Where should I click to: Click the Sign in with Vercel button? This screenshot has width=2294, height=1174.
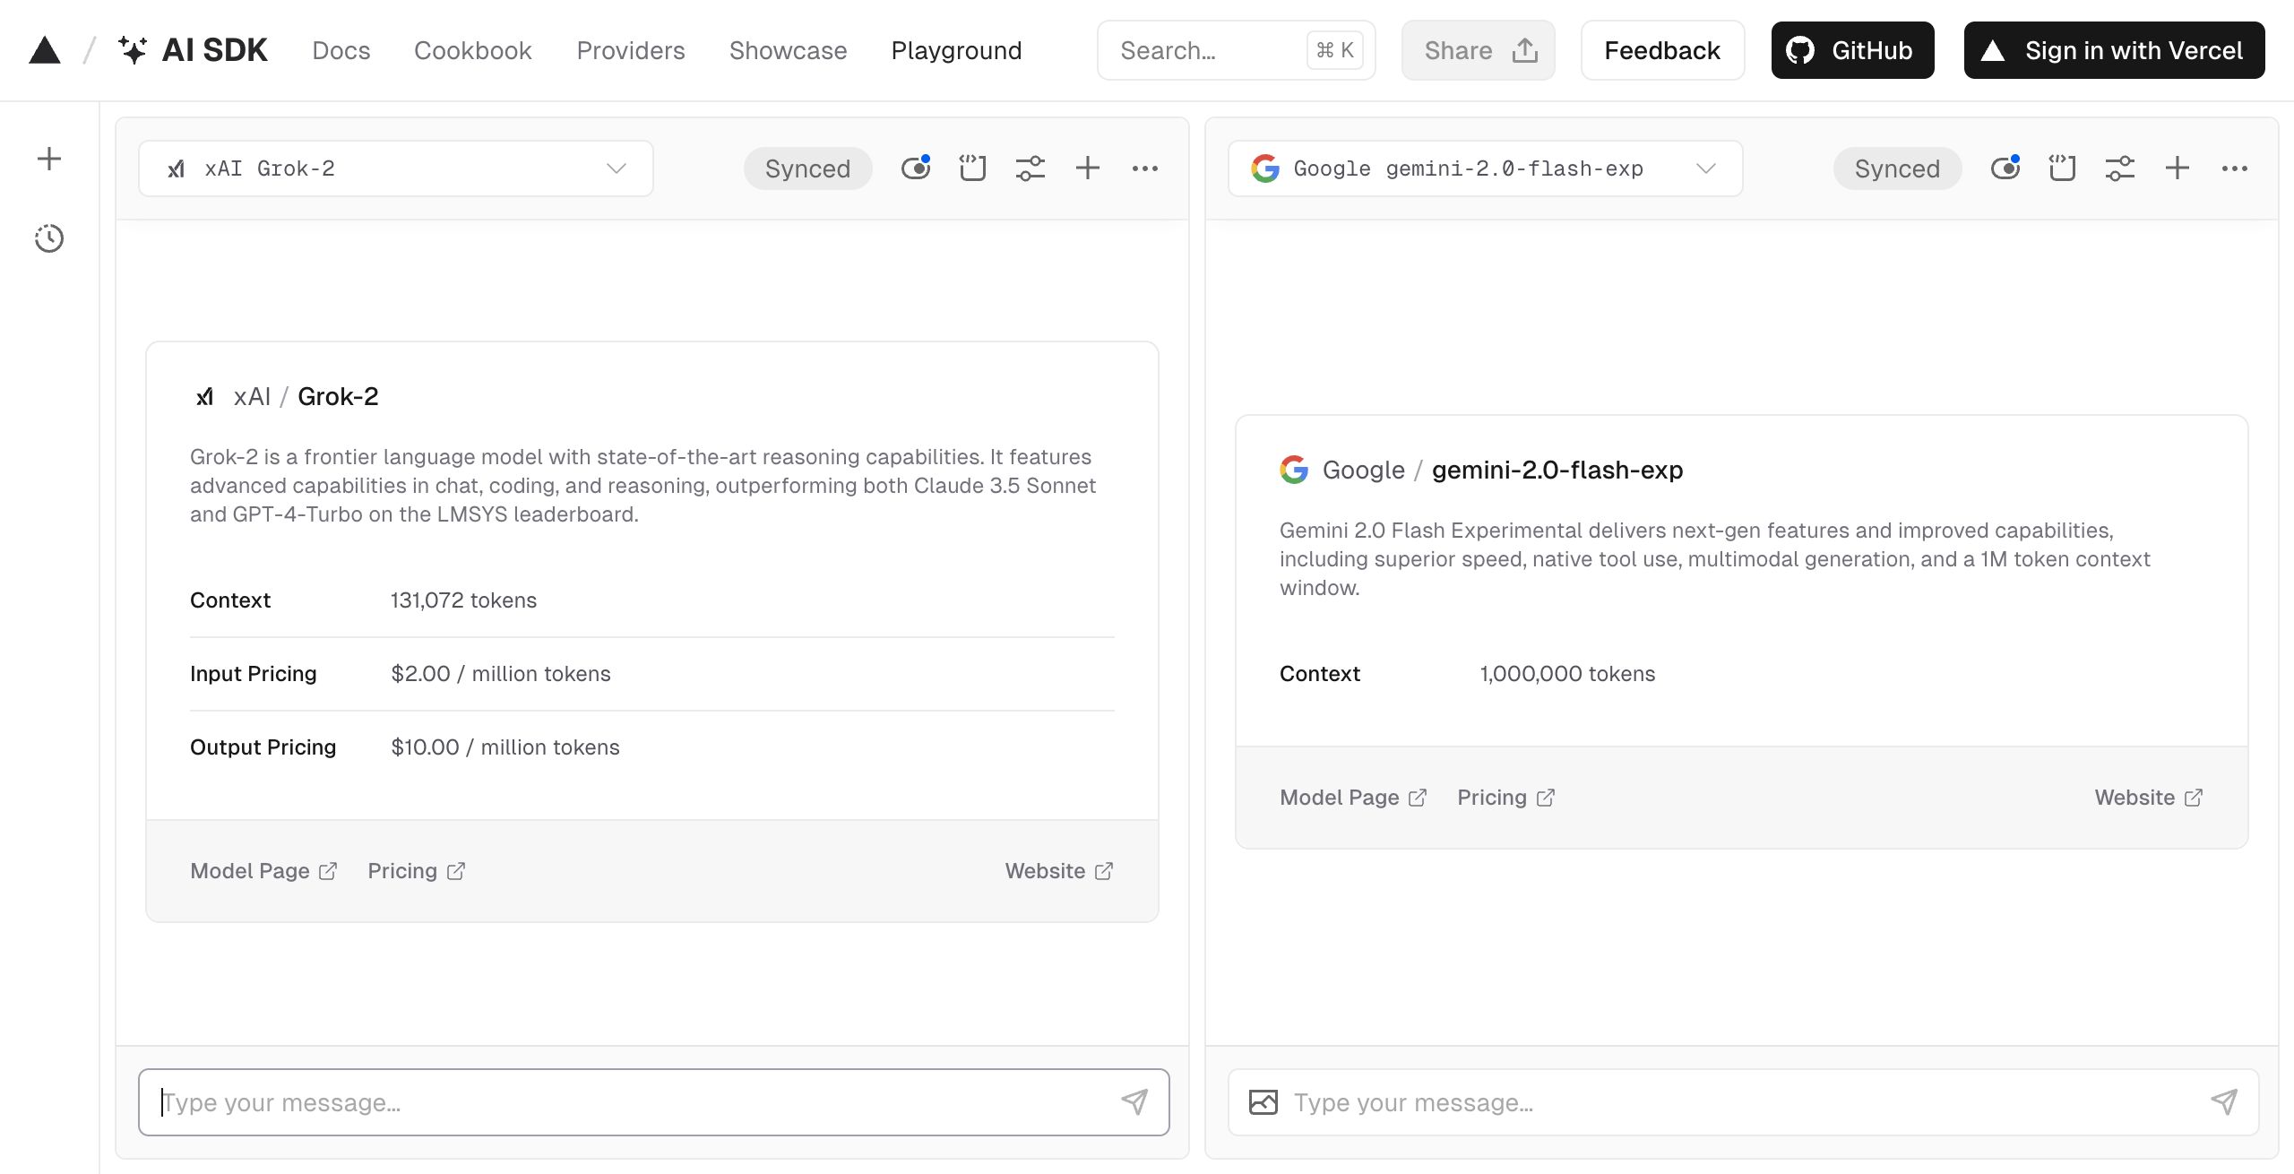(2114, 50)
